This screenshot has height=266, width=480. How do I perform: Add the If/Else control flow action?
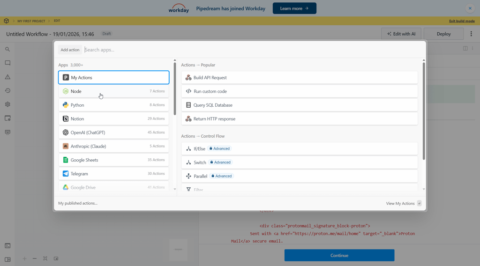click(300, 148)
